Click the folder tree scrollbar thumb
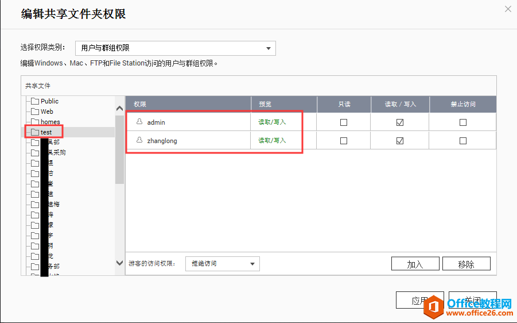 point(120,149)
